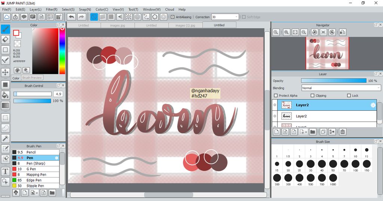Select the G Pen brush
This screenshot has width=383, height=201.
coord(36,169)
